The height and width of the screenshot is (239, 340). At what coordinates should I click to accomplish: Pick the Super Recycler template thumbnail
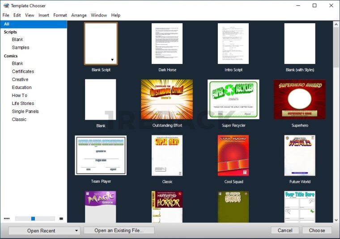pyautogui.click(x=233, y=99)
